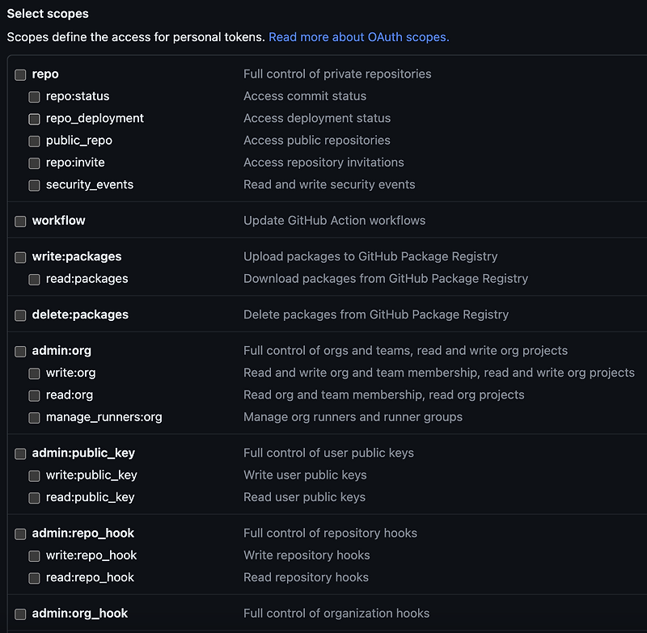Check the repo:status scope
Image resolution: width=647 pixels, height=633 pixels.
(x=34, y=97)
